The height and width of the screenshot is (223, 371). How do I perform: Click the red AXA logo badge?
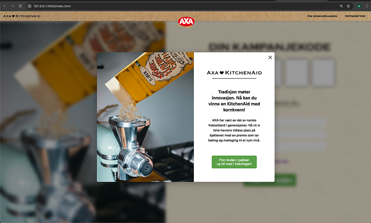point(186,22)
